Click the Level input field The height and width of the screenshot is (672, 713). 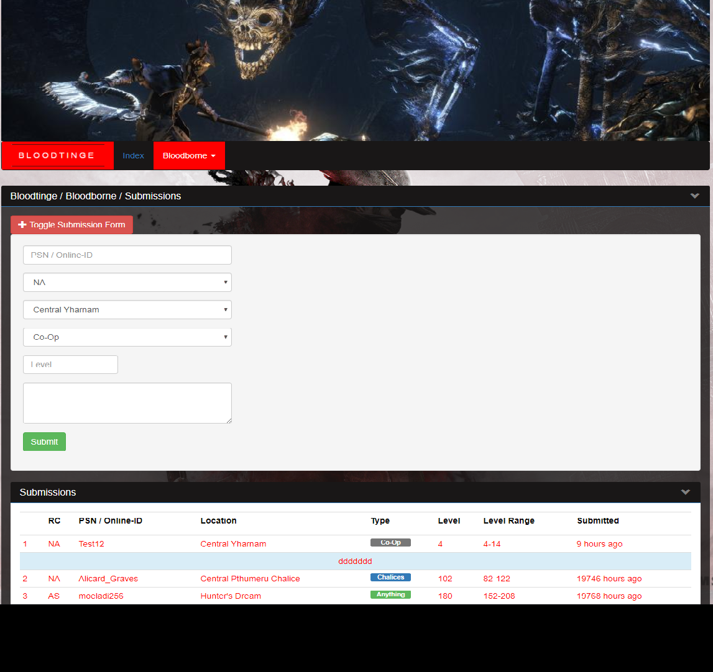point(70,365)
